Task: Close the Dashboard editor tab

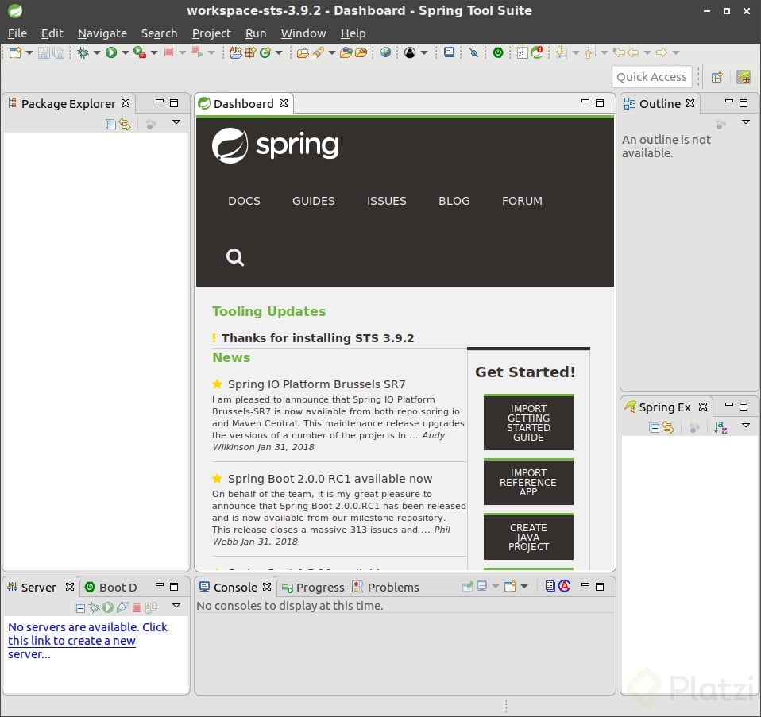Action: point(284,103)
